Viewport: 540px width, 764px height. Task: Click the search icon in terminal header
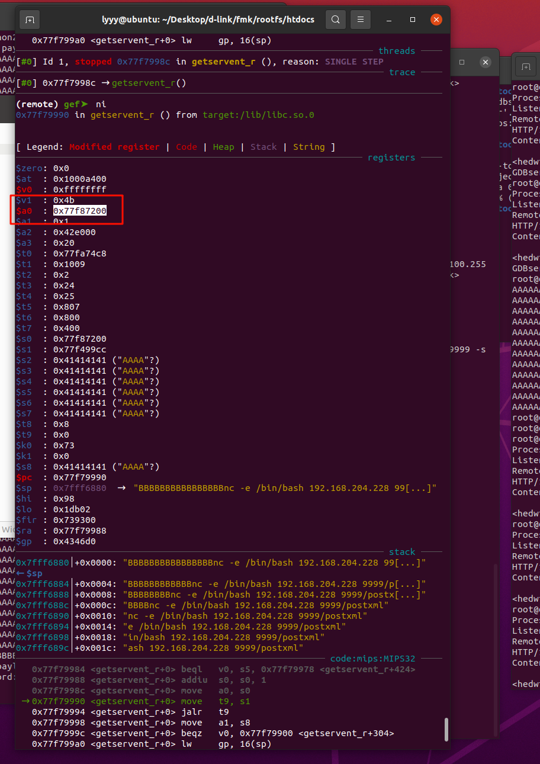coord(335,20)
